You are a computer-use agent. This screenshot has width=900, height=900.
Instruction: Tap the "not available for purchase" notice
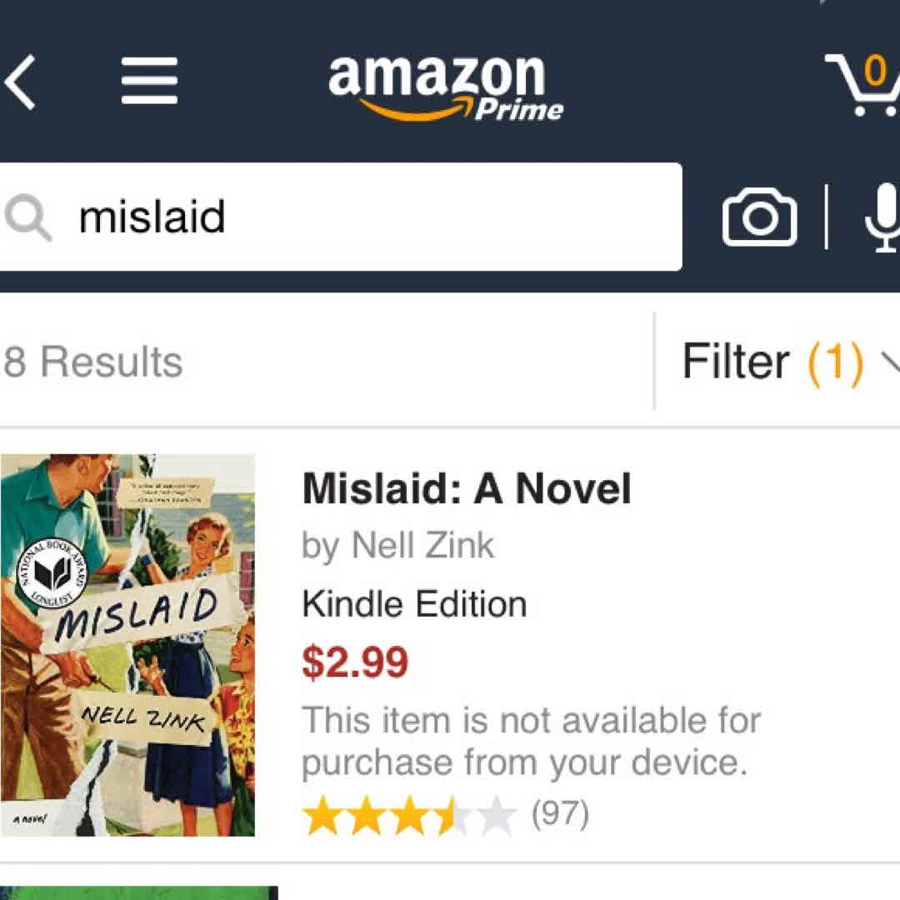[531, 741]
